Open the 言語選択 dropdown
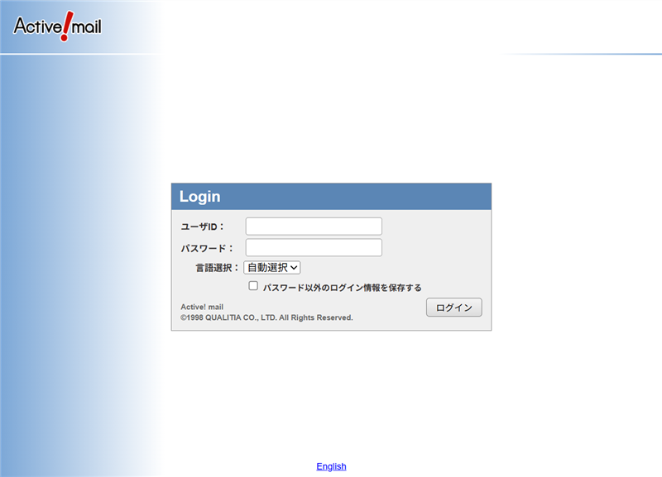 pos(271,267)
